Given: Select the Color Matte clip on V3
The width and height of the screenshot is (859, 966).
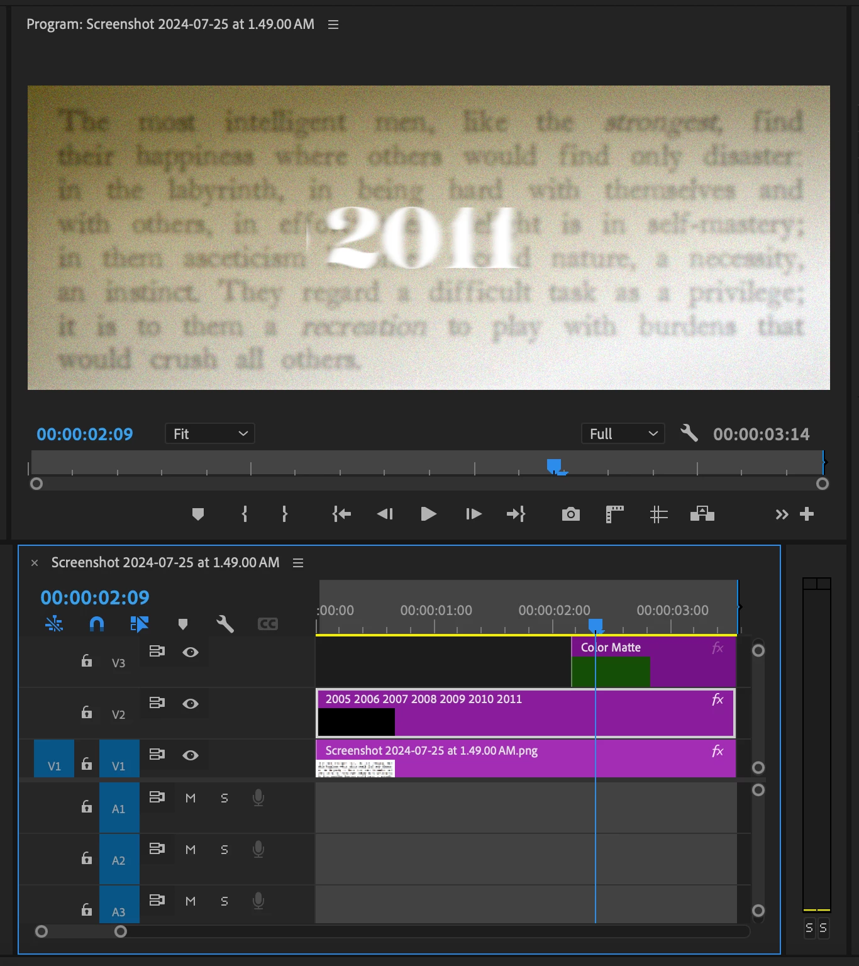Looking at the screenshot, I should (653, 662).
